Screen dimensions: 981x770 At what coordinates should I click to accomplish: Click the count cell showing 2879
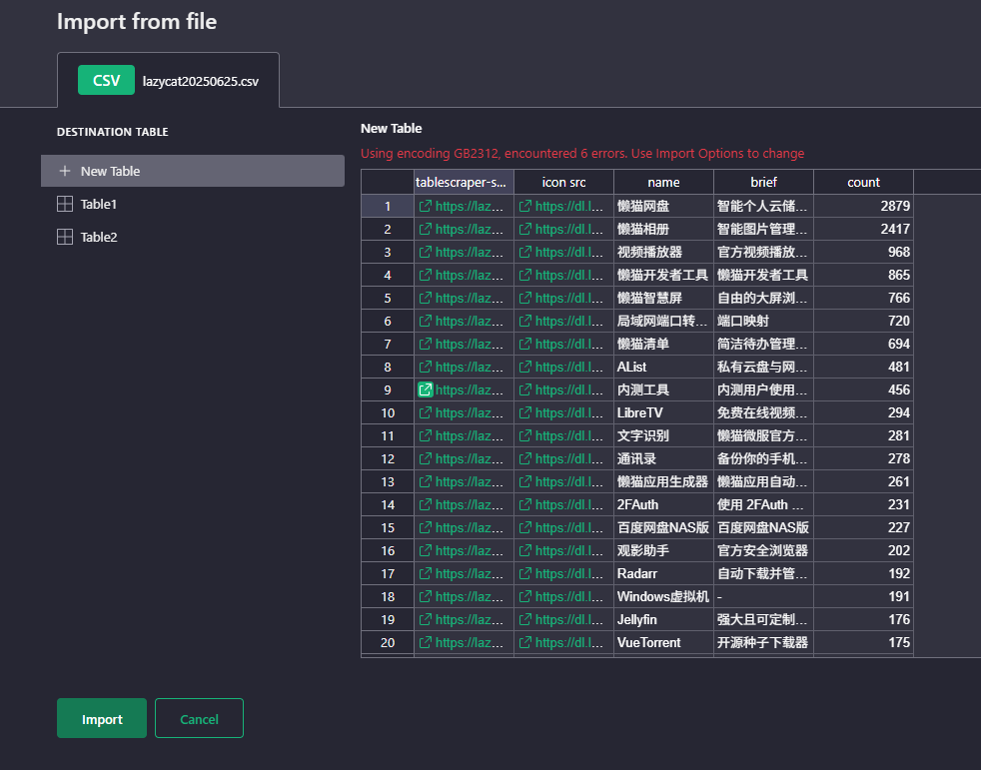point(863,206)
